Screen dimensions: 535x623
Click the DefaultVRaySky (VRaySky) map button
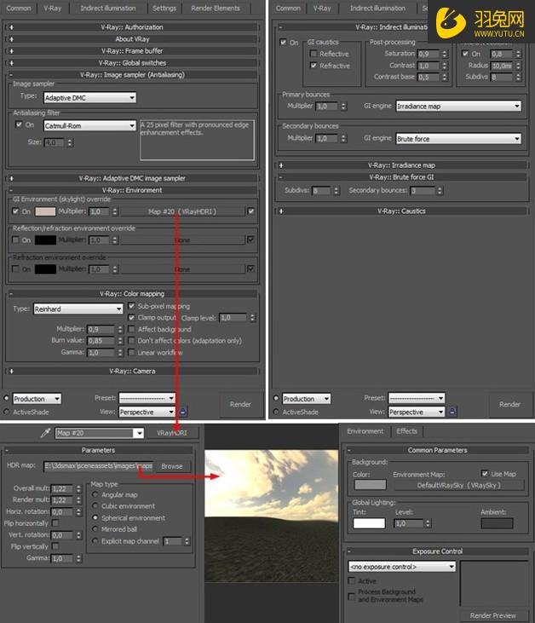click(x=458, y=485)
